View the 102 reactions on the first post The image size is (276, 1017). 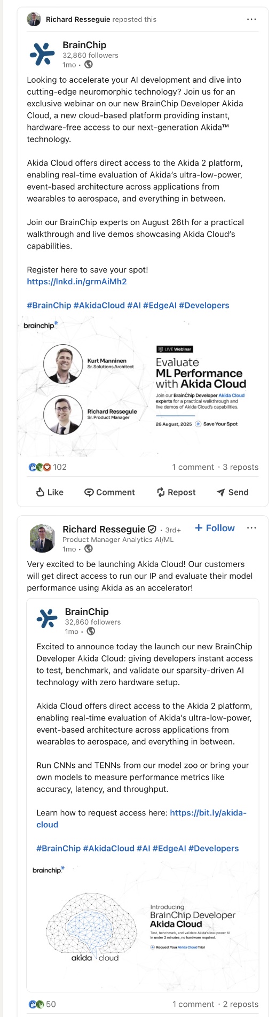click(48, 467)
